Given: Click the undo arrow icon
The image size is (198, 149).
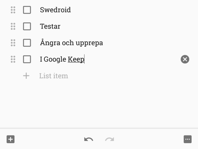Looking at the screenshot, I should (x=89, y=139).
